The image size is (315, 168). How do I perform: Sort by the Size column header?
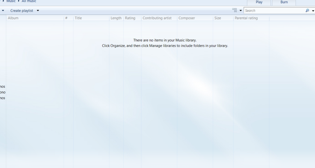223,18
